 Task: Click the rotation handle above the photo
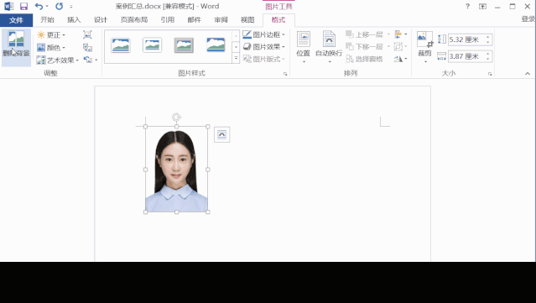[176, 118]
